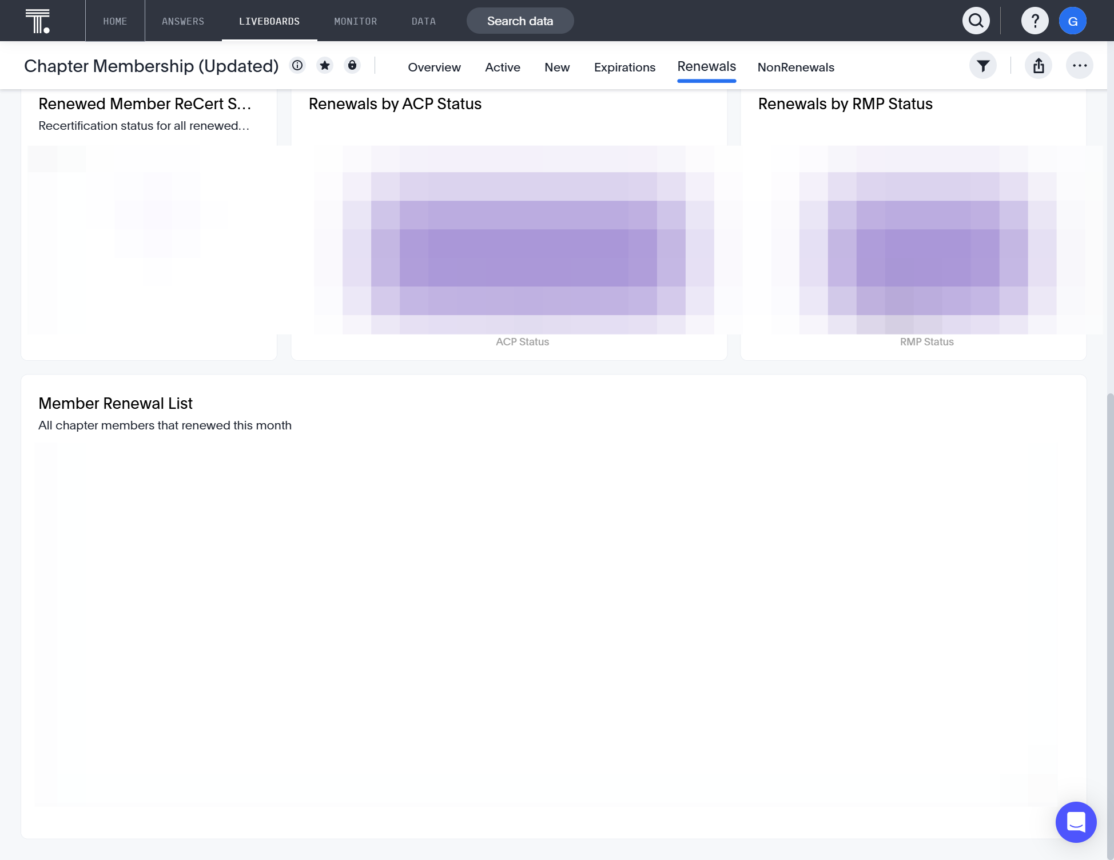Go to the Home nav item
Screen dimensions: 1114x860
(x=115, y=21)
